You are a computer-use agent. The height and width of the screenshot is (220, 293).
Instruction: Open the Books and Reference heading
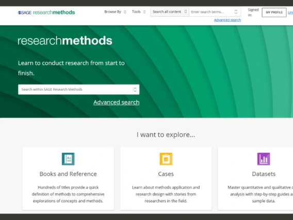pos(68,174)
